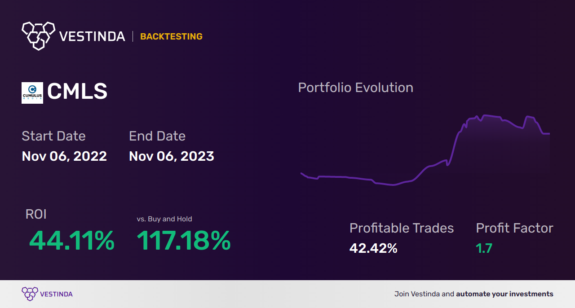Click the vs. Buy and Hold label
575x308 pixels.
[164, 219]
